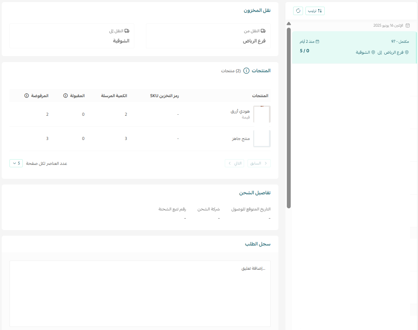Click the هودي أزرق product name

tap(240, 111)
